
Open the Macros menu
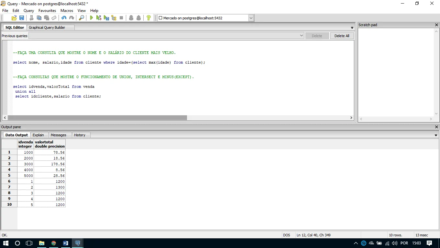(67, 11)
